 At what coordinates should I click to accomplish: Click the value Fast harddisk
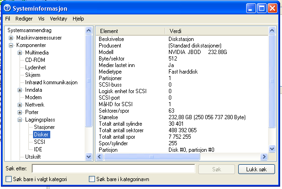pyautogui.click(x=183, y=72)
